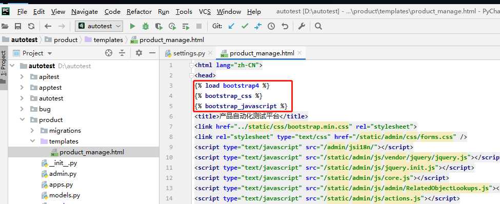
Task: Save all files toolbar icon
Action: click(18, 26)
